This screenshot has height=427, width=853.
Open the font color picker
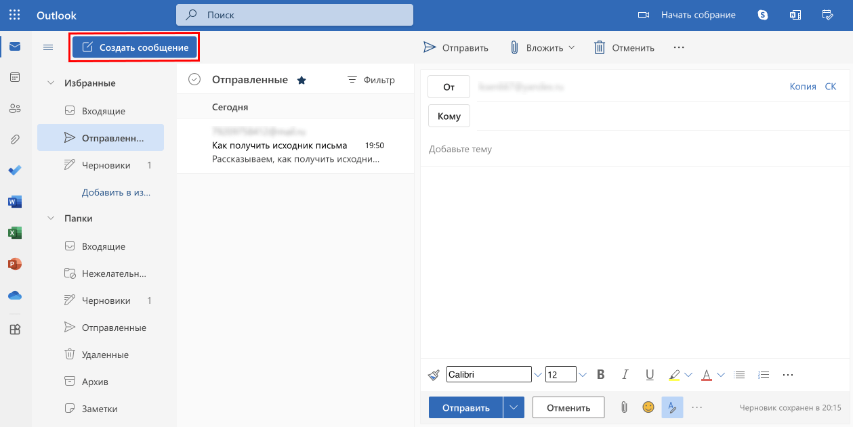point(706,374)
